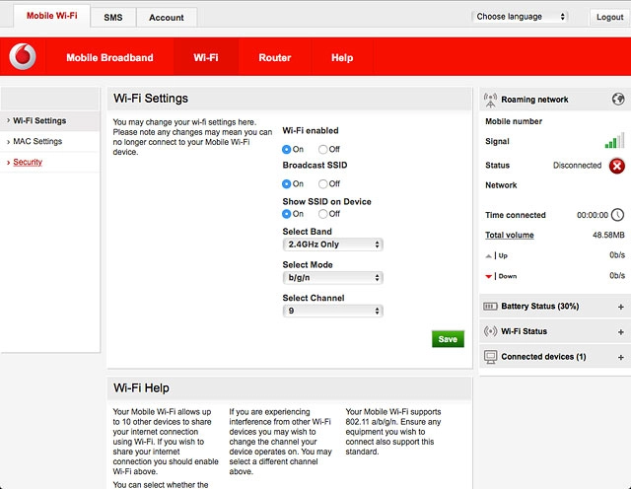
Task: Click the roaming globe icon
Action: click(617, 100)
